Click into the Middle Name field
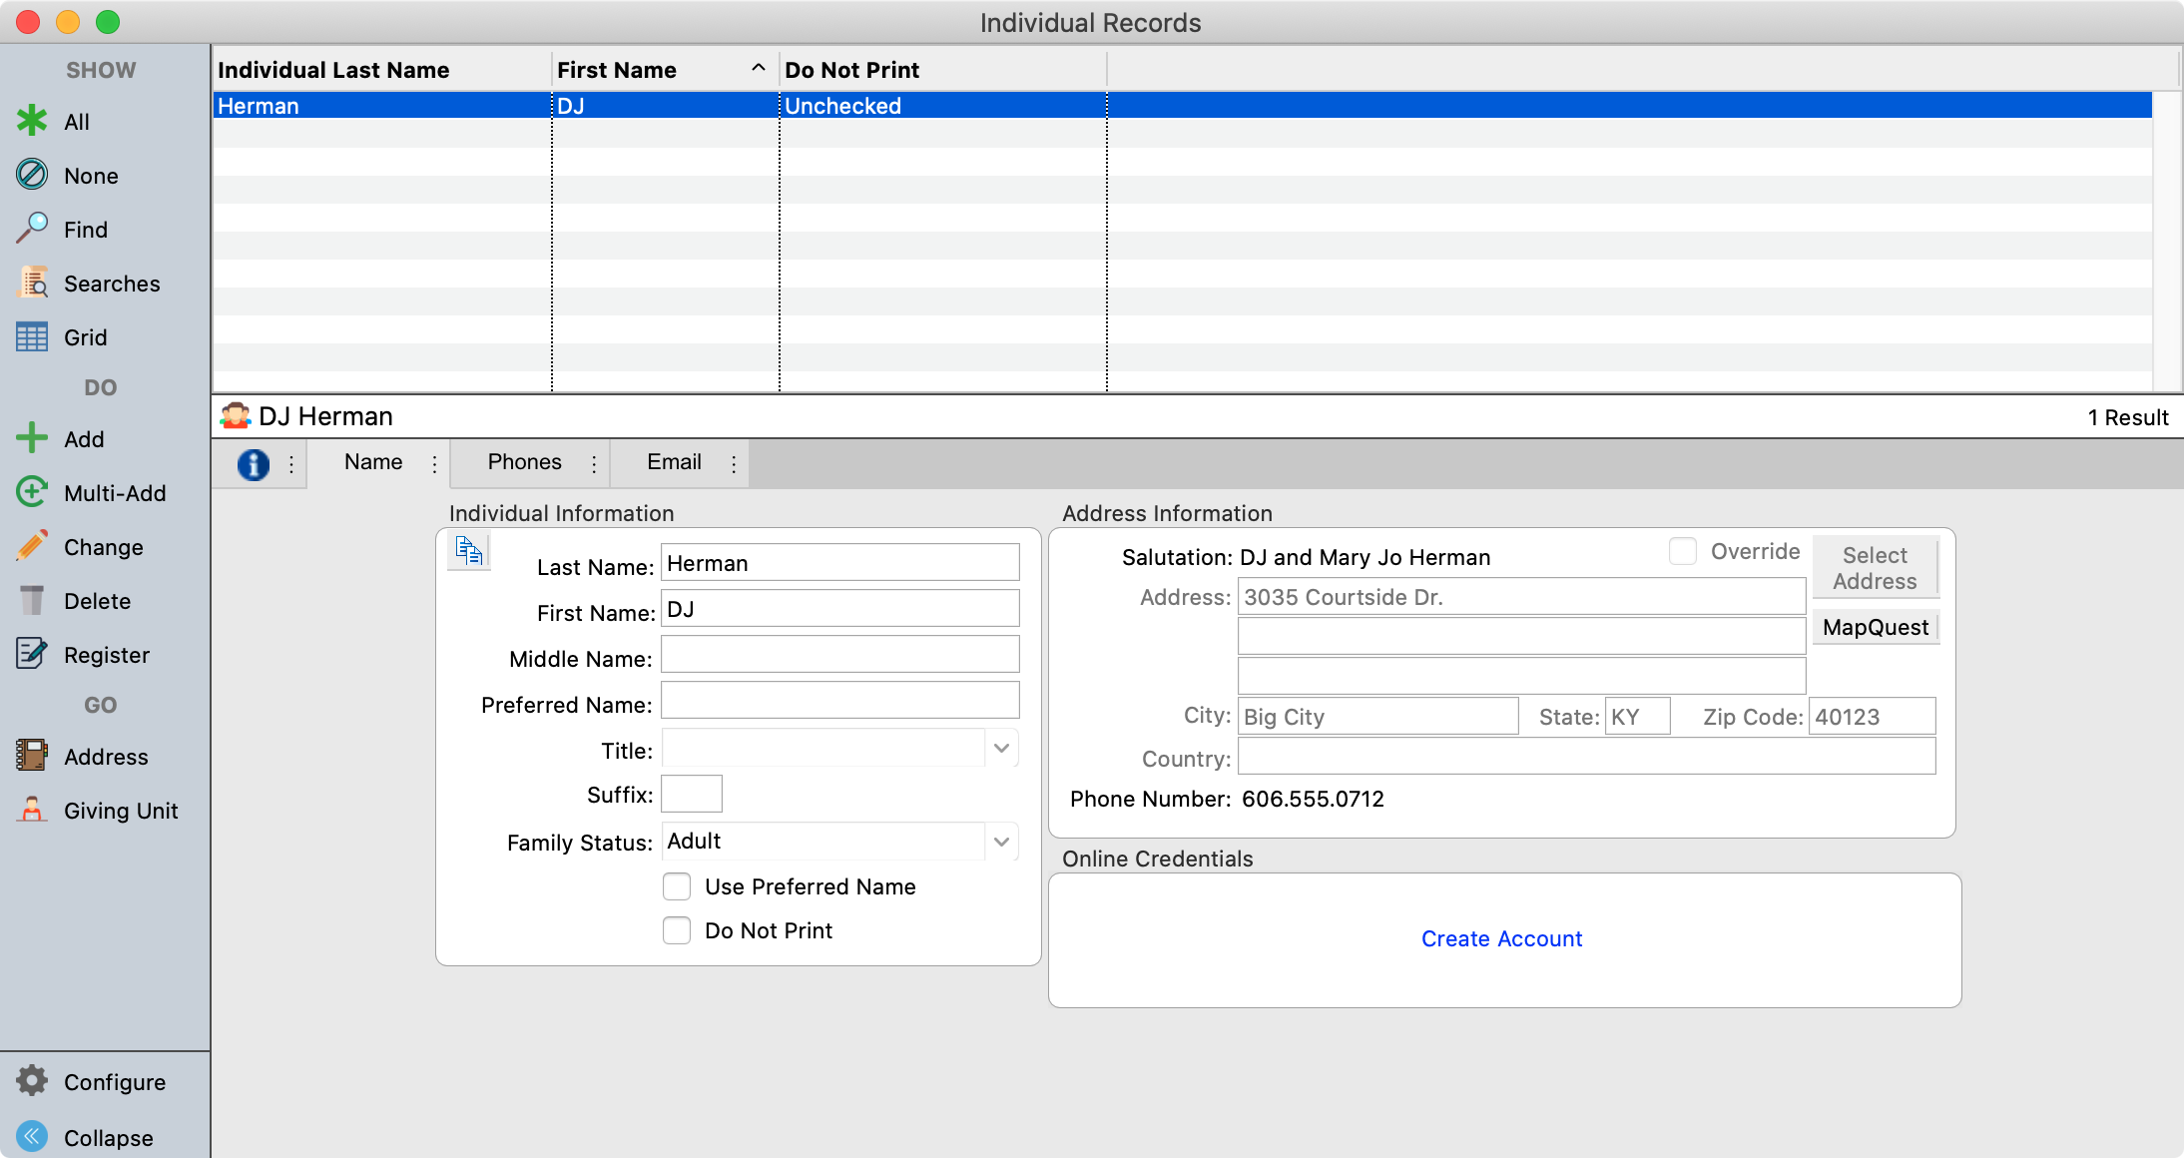This screenshot has width=2184, height=1158. pyautogui.click(x=839, y=655)
